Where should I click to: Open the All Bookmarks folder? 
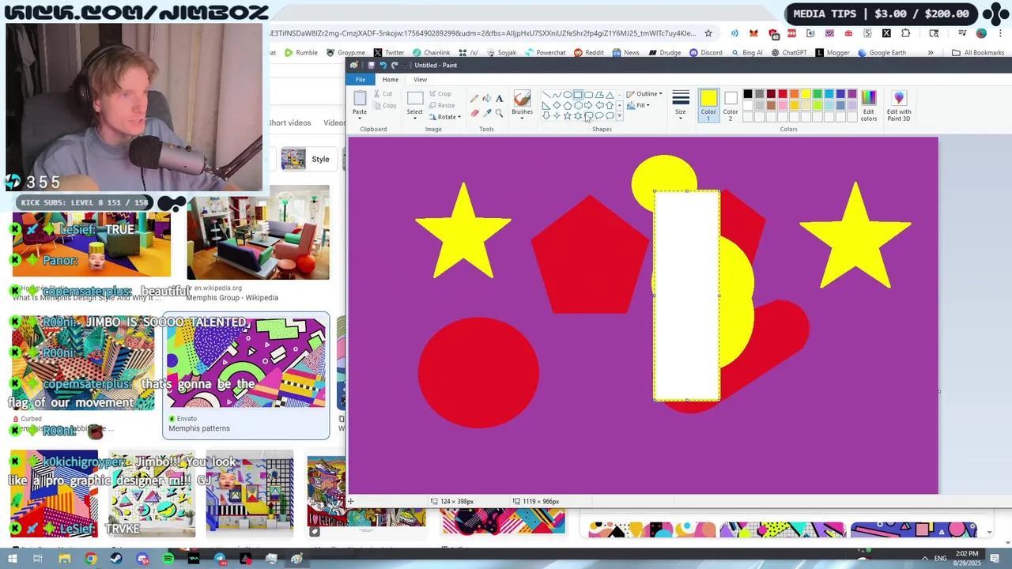[978, 53]
